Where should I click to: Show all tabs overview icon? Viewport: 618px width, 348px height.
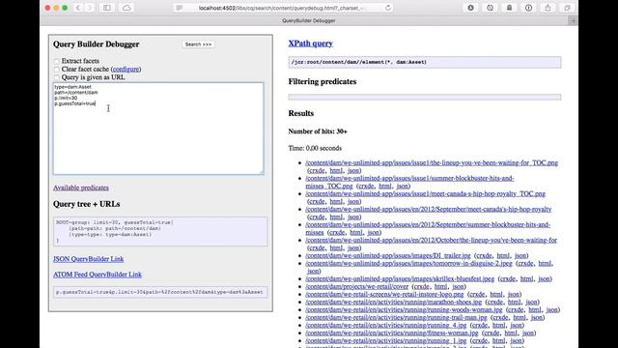click(567, 8)
